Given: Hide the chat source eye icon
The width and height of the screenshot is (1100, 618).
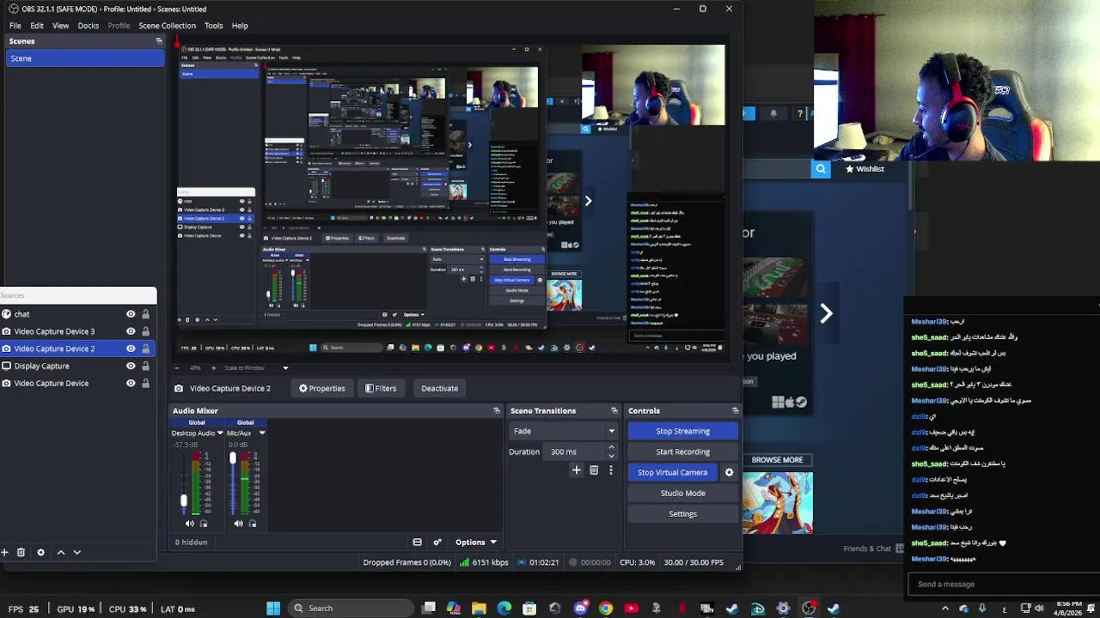Looking at the screenshot, I should (x=131, y=314).
